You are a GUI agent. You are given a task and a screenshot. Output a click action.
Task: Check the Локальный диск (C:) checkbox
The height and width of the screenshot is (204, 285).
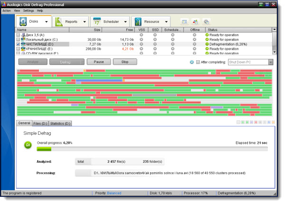click(19, 39)
